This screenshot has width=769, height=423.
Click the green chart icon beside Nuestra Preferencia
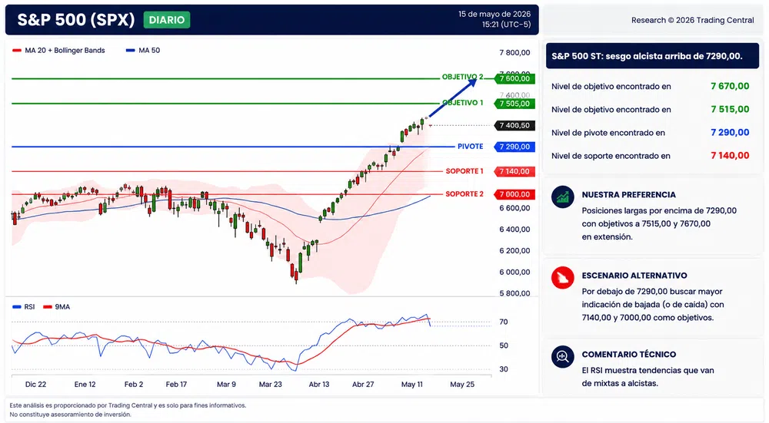[x=563, y=197]
